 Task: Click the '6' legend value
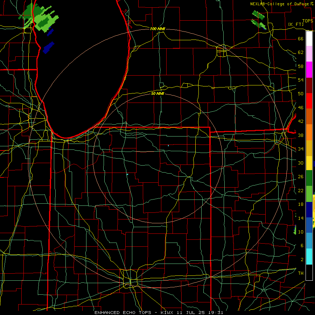(302, 245)
